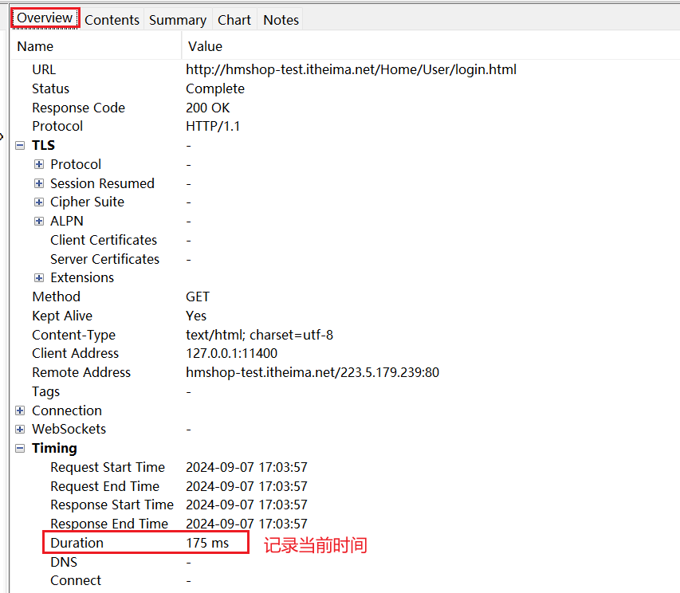Select the login.html URL value
The image size is (680, 593).
click(x=351, y=69)
